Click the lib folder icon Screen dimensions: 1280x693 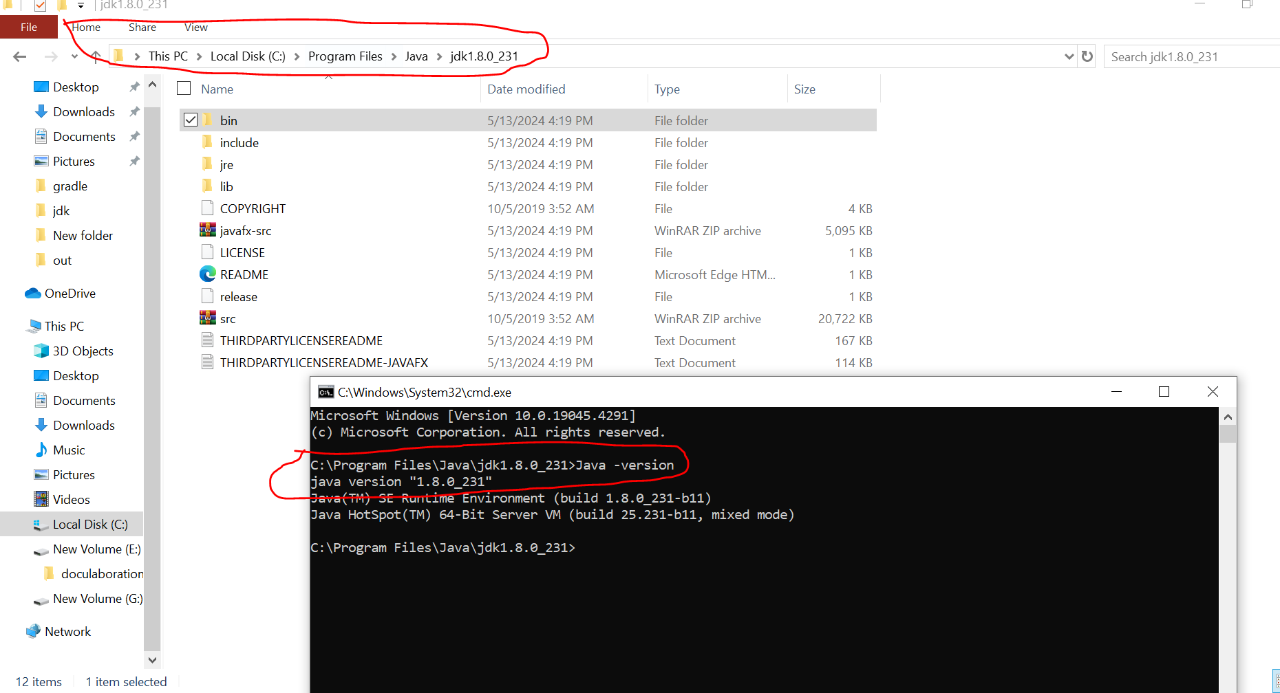[208, 186]
